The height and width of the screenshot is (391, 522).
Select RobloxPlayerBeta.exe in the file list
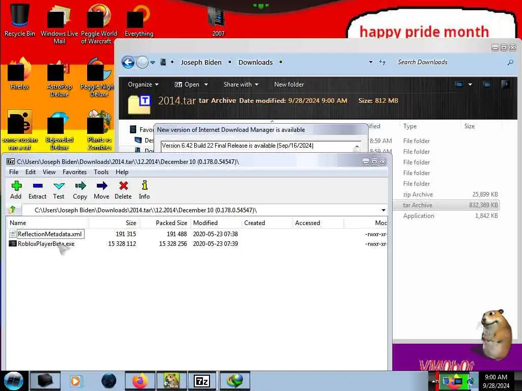(x=46, y=244)
